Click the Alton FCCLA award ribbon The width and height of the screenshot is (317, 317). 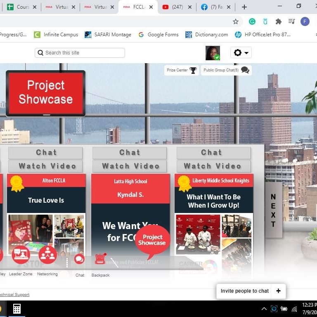point(17,183)
